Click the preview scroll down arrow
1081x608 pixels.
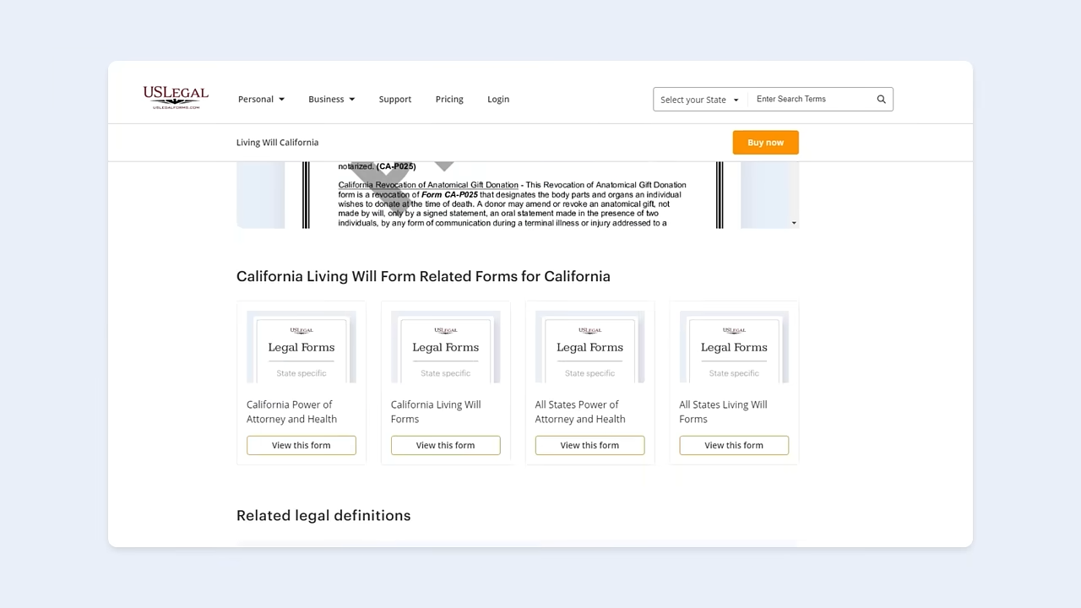click(x=794, y=223)
